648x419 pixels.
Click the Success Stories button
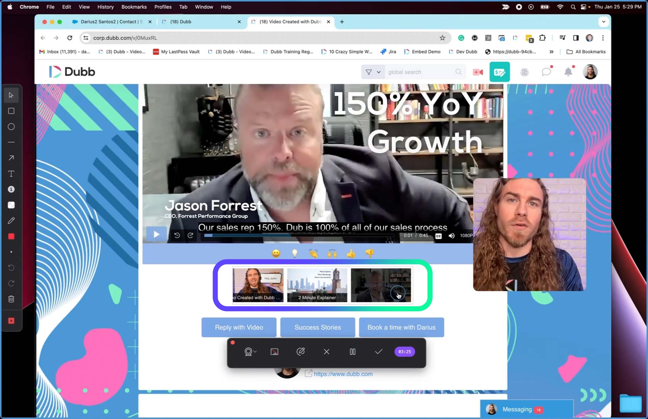317,327
